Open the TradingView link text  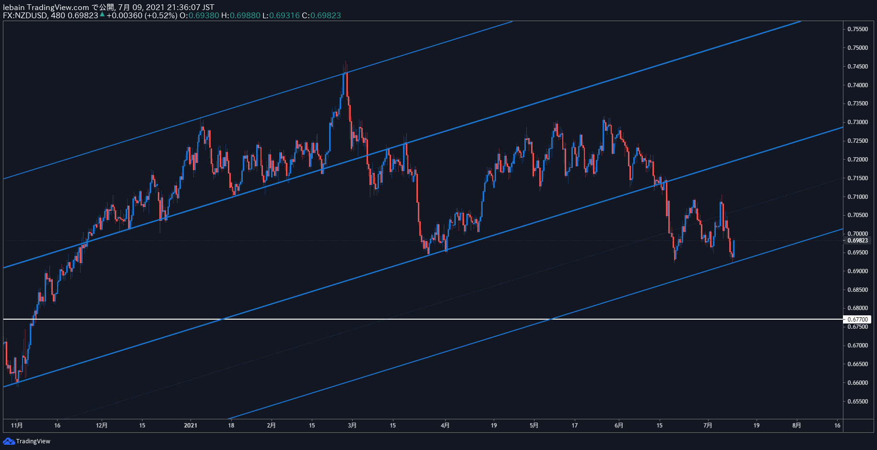[x=33, y=441]
